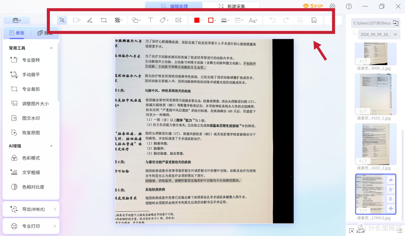Image resolution: width=405 pixels, height=236 pixels.
Task: Open 色相对比度 hue contrast option
Action: point(27,187)
